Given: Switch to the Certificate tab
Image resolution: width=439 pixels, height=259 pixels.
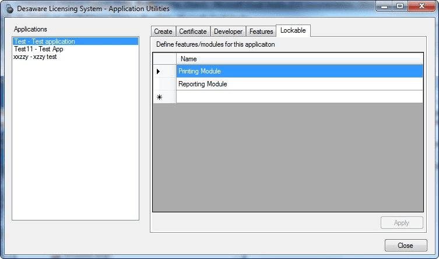Looking at the screenshot, I should [x=193, y=32].
